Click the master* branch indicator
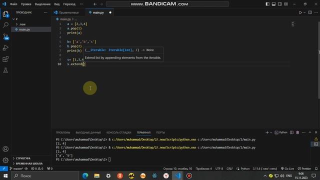 [x=16, y=169]
